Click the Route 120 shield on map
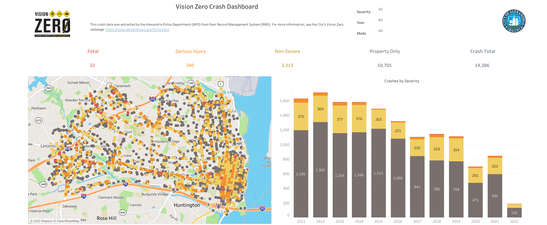The height and width of the screenshot is (225, 547). point(191,83)
